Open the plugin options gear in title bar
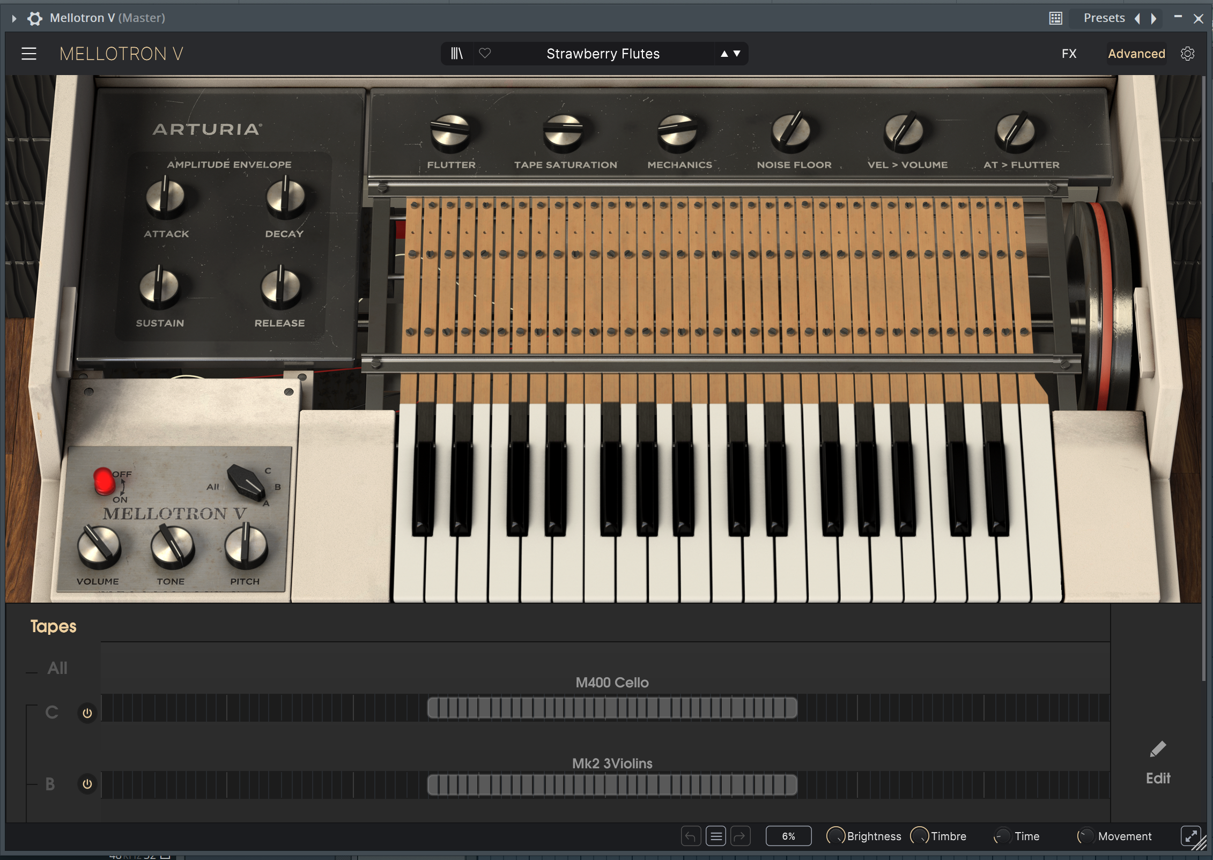Viewport: 1213px width, 860px height. coord(35,18)
